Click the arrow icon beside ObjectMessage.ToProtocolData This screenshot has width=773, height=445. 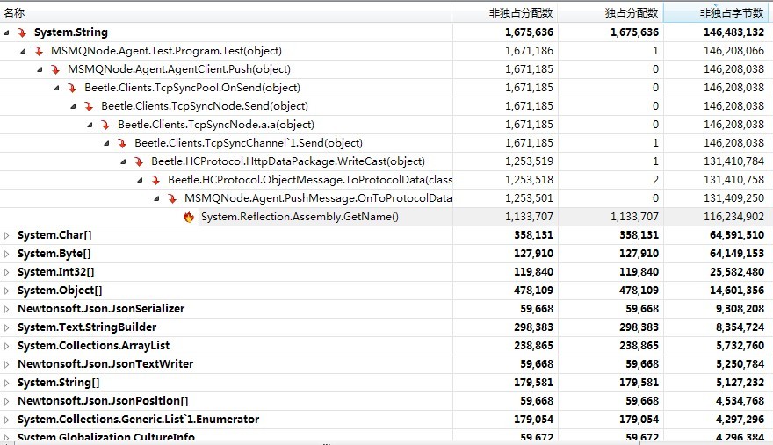156,180
